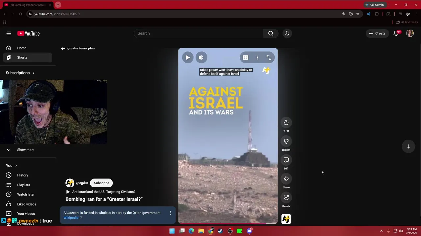View site information icon in address bar
Viewport: 421px width, 236px height.
[x=30, y=14]
